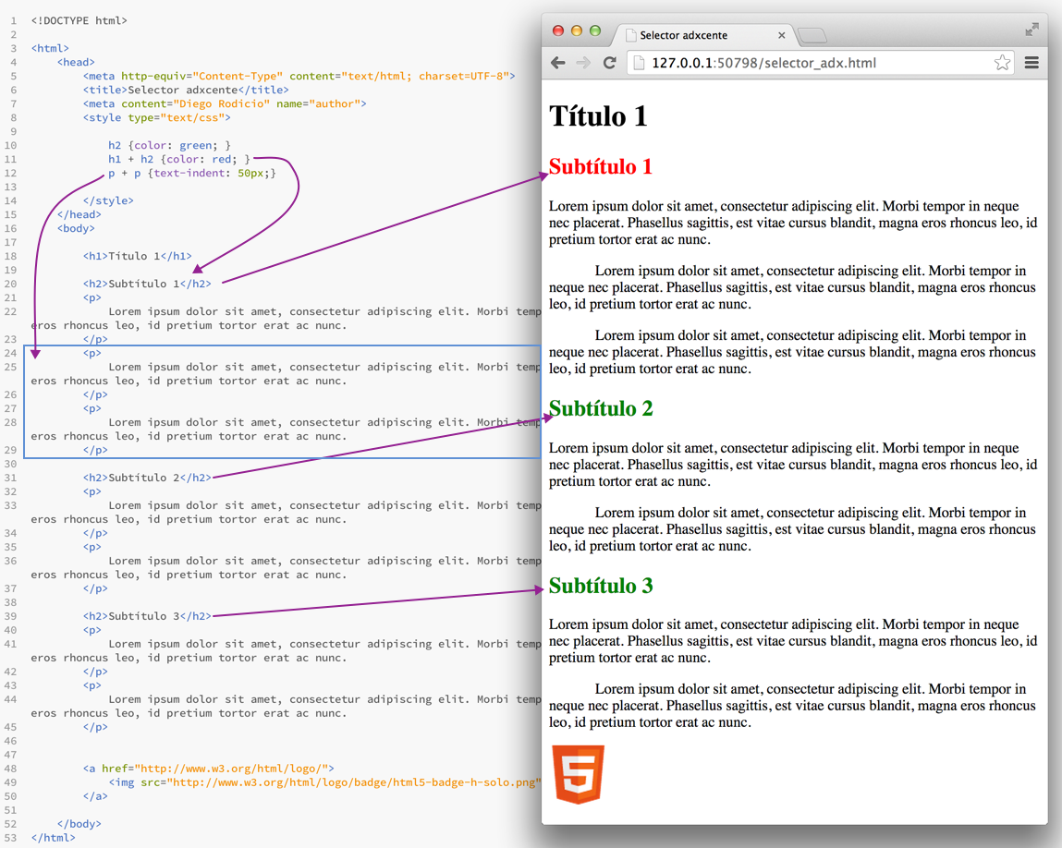Click the Título 1 main heading

point(598,116)
